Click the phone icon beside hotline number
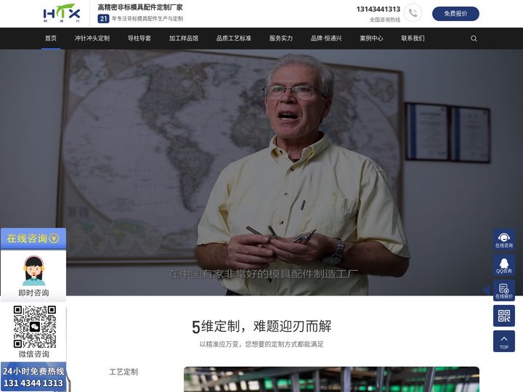The height and width of the screenshot is (392, 523). 413,13
